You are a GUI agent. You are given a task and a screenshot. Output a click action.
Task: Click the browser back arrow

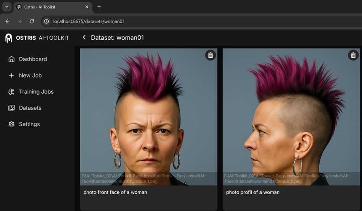pyautogui.click(x=8, y=21)
